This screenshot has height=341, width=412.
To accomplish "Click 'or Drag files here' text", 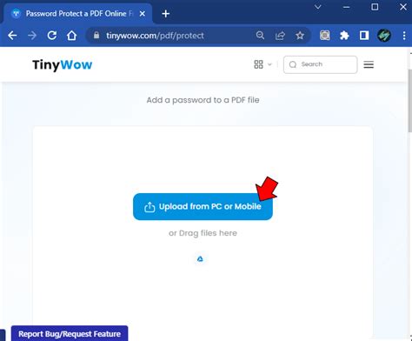I will point(203,233).
